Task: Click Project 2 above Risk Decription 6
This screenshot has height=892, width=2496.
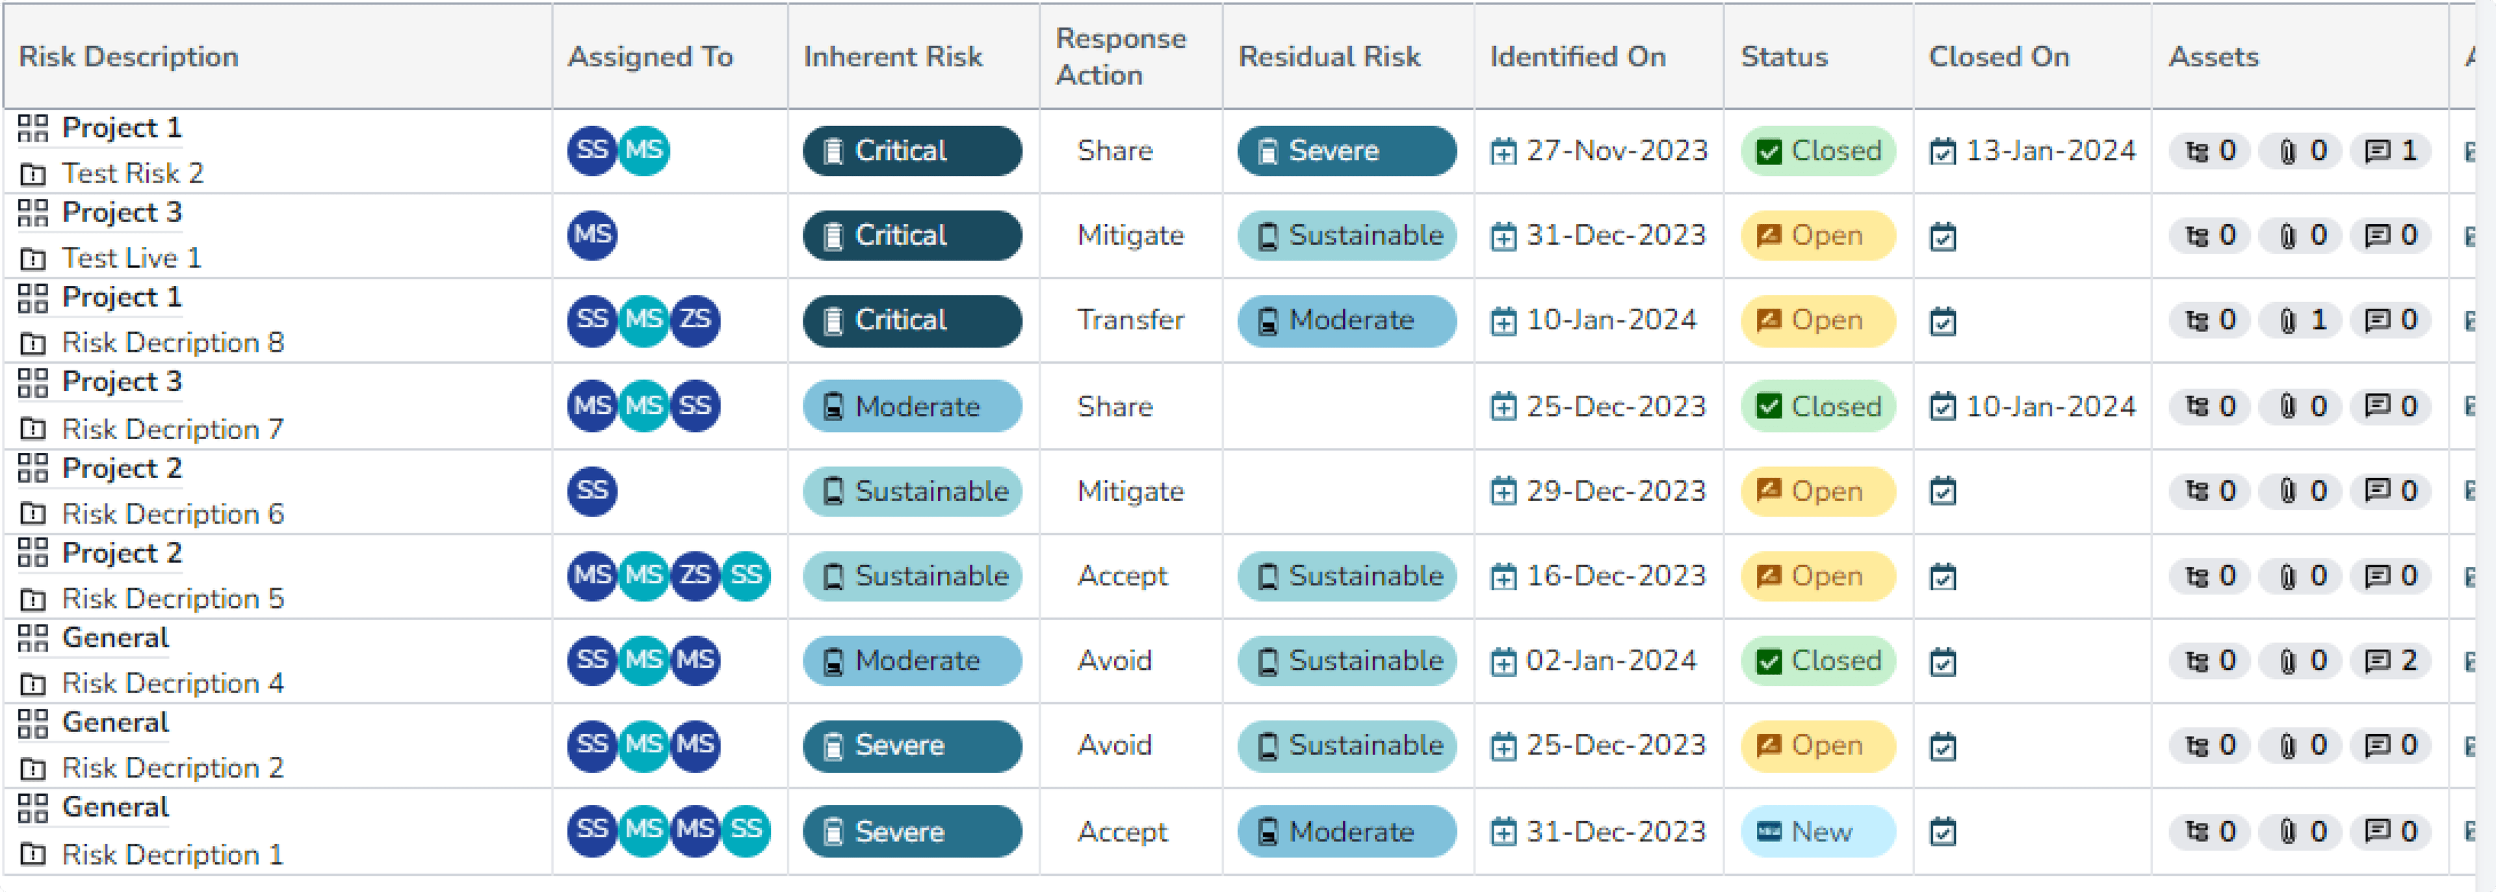Action: click(x=122, y=469)
